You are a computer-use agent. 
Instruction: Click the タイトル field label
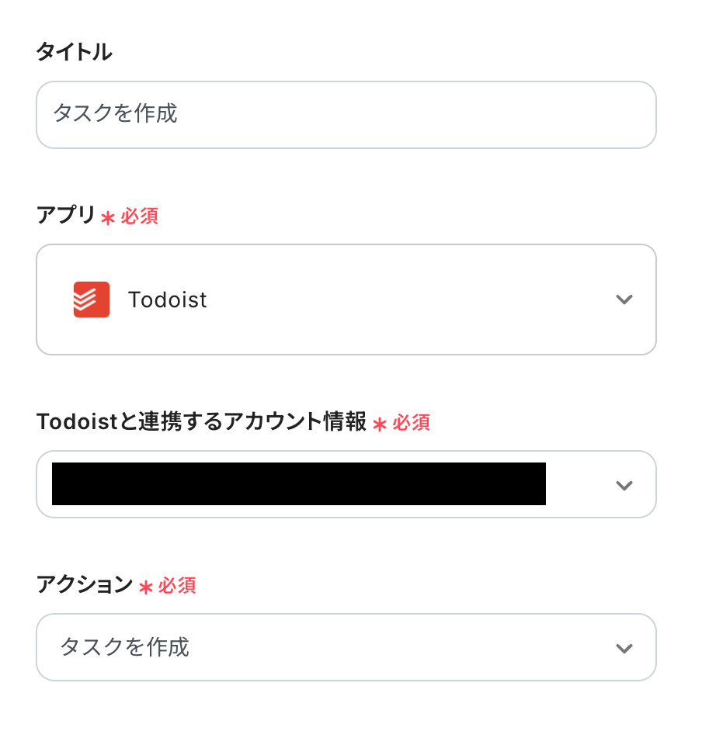74,52
